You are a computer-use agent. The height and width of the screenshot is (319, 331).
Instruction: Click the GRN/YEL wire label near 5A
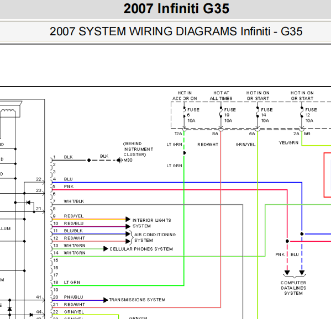245,145
